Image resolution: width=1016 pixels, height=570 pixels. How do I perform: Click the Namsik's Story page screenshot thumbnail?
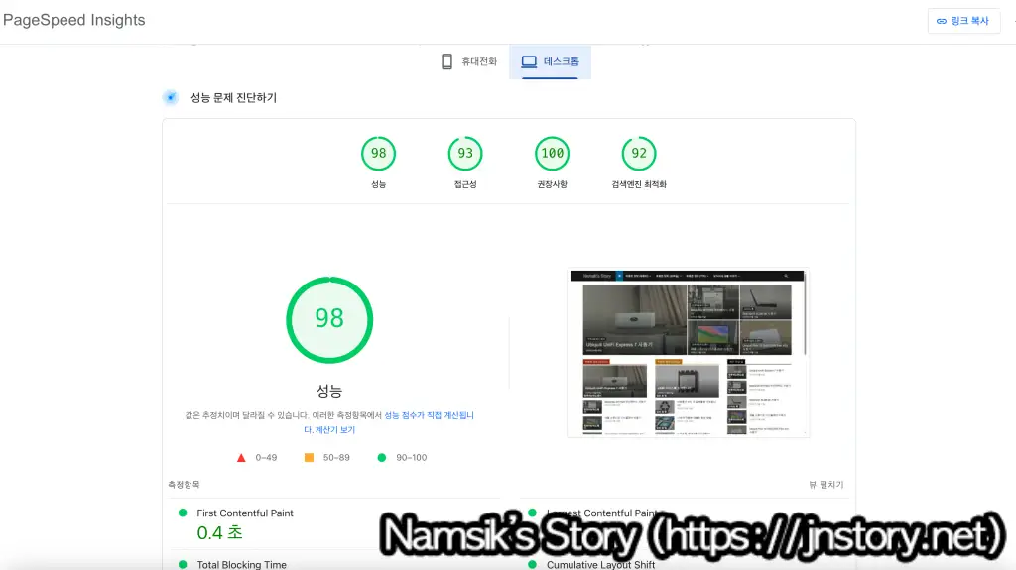tap(688, 352)
